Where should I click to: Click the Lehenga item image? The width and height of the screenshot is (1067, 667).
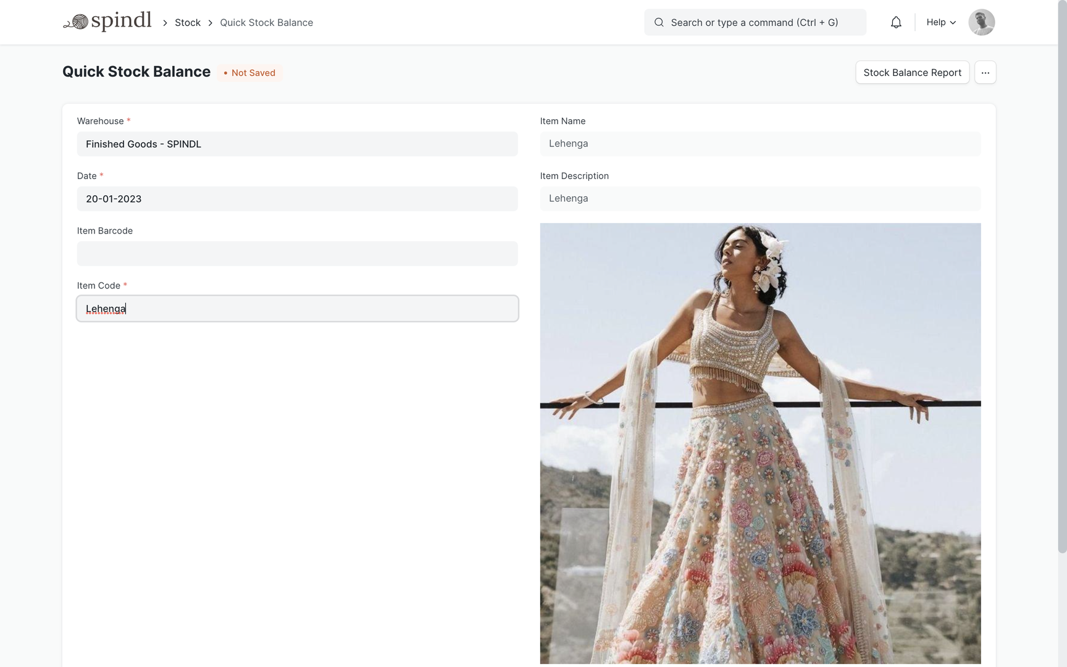click(760, 443)
